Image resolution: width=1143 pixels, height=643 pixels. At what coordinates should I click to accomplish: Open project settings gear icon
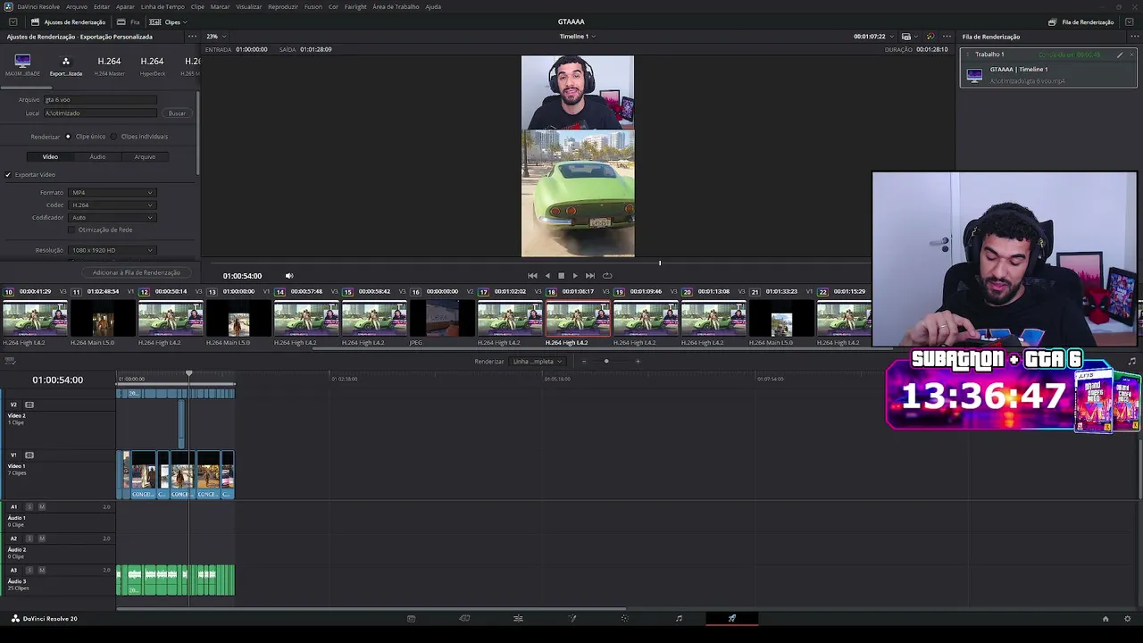(1129, 618)
